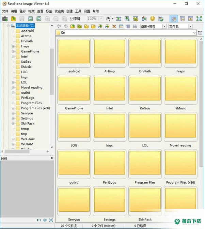Click the folder tree vertical scrollbar

click(52, 72)
